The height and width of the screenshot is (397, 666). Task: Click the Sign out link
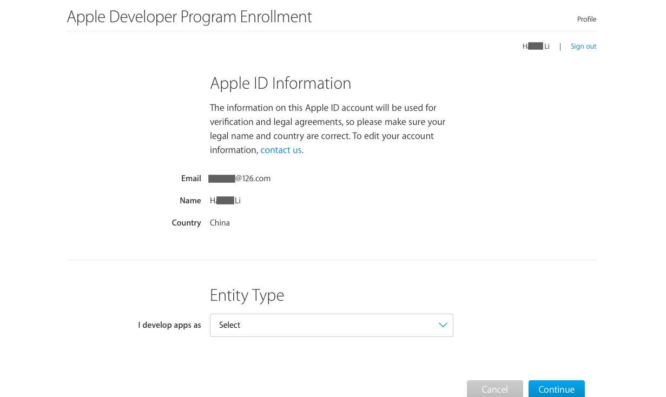tap(583, 47)
